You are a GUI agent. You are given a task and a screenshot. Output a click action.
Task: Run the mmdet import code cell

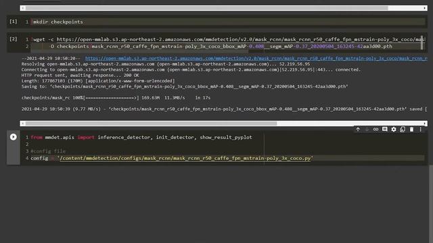(x=14, y=137)
